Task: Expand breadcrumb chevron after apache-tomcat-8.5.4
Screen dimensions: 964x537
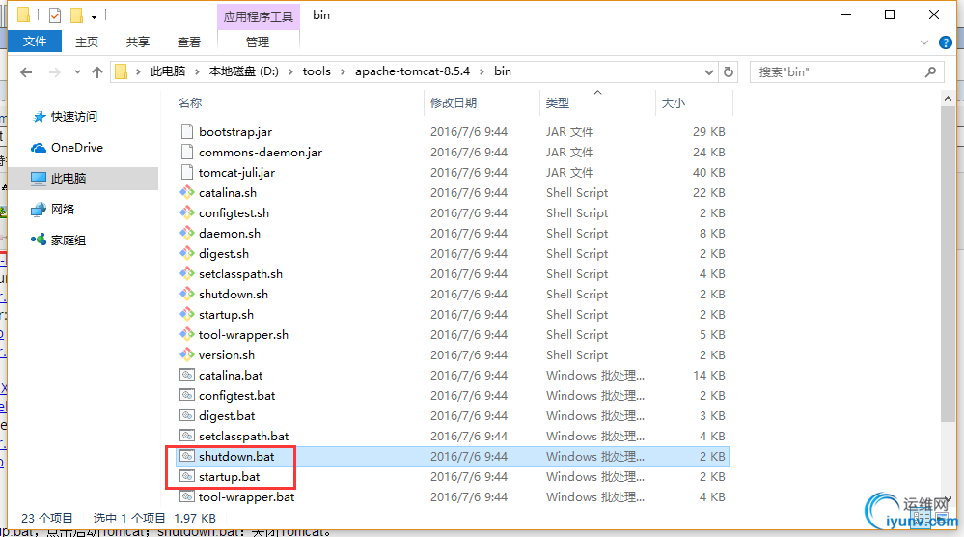Action: [482, 71]
